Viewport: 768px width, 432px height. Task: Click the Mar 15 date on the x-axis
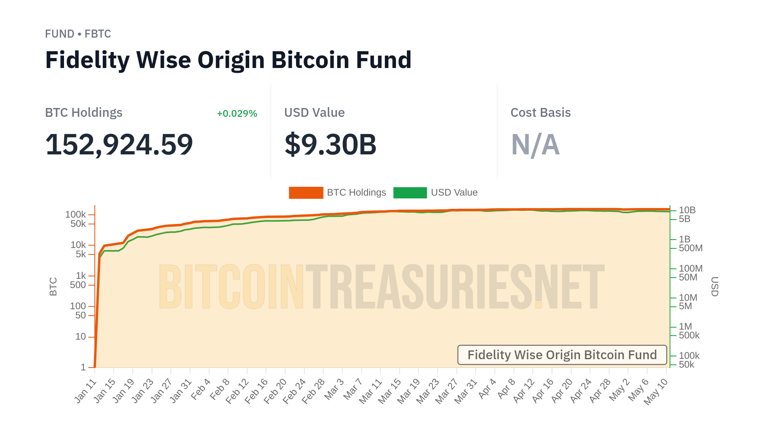[x=390, y=391]
